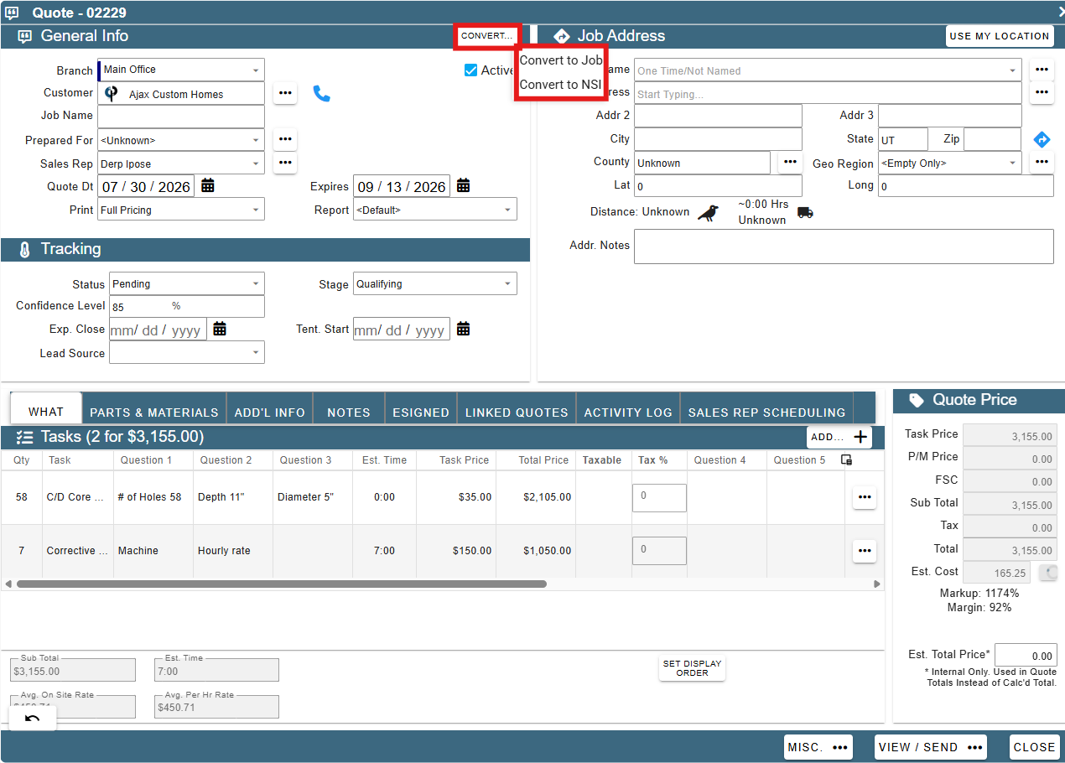1065x763 pixels.
Task: Open ellipsis menu for C/D Core task row
Action: 865,497
